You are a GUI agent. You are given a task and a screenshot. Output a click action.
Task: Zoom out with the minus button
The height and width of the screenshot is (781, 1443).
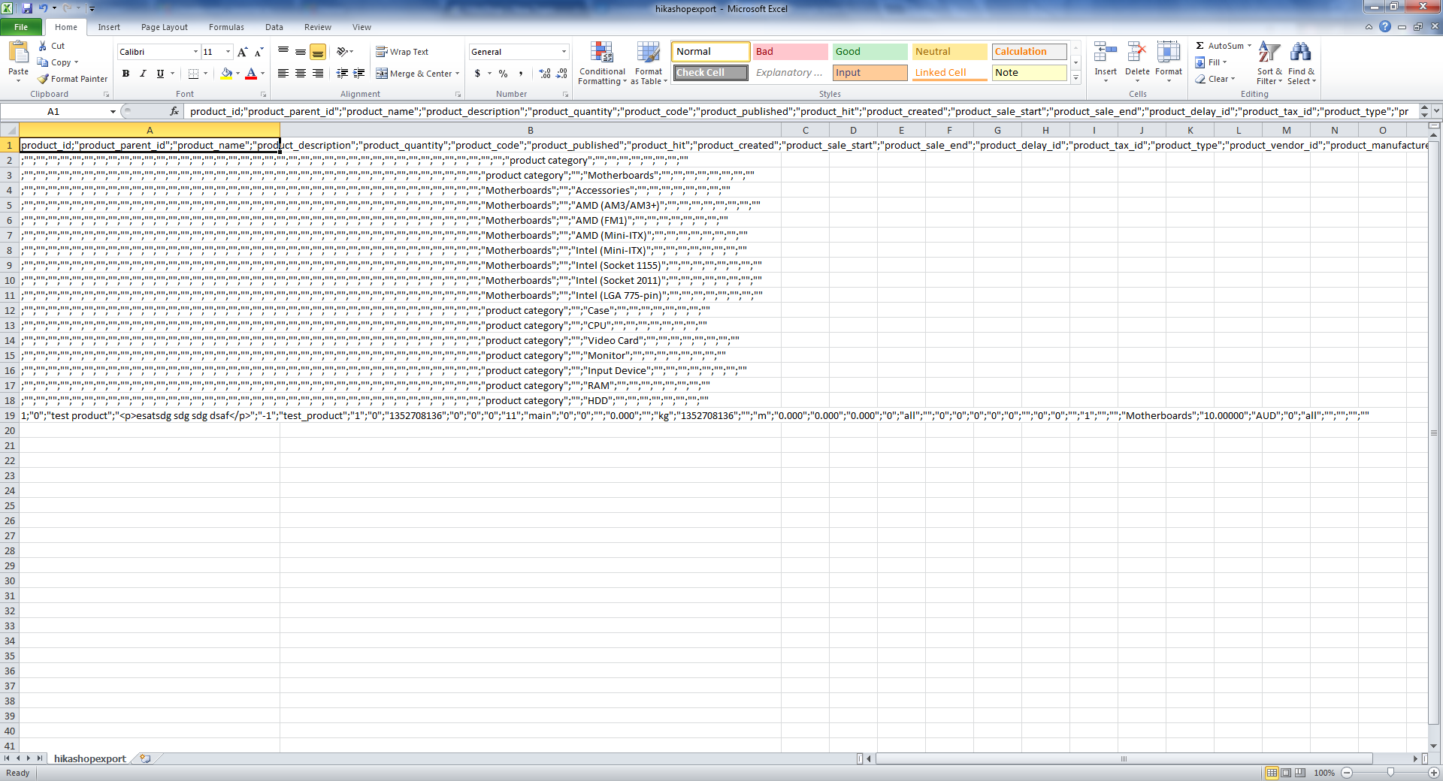click(x=1347, y=773)
